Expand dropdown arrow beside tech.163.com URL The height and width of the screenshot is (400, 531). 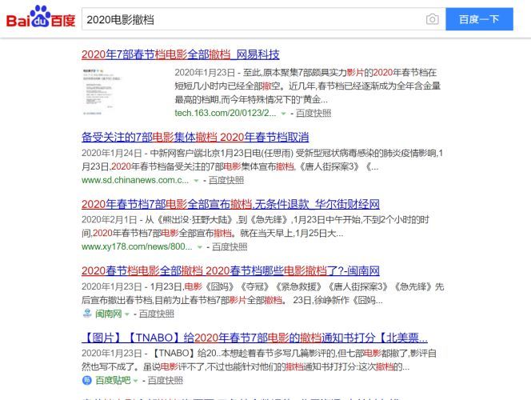click(x=283, y=114)
